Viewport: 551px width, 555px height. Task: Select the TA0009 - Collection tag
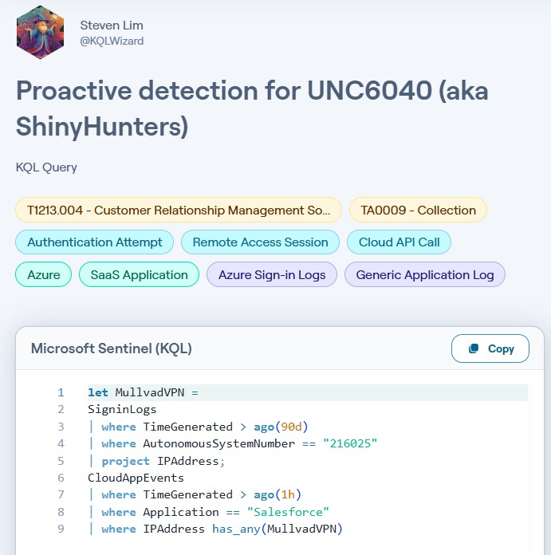point(418,210)
